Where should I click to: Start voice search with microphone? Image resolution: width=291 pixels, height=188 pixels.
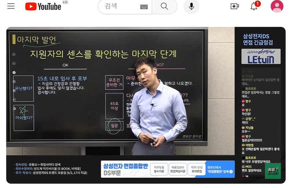click(191, 6)
